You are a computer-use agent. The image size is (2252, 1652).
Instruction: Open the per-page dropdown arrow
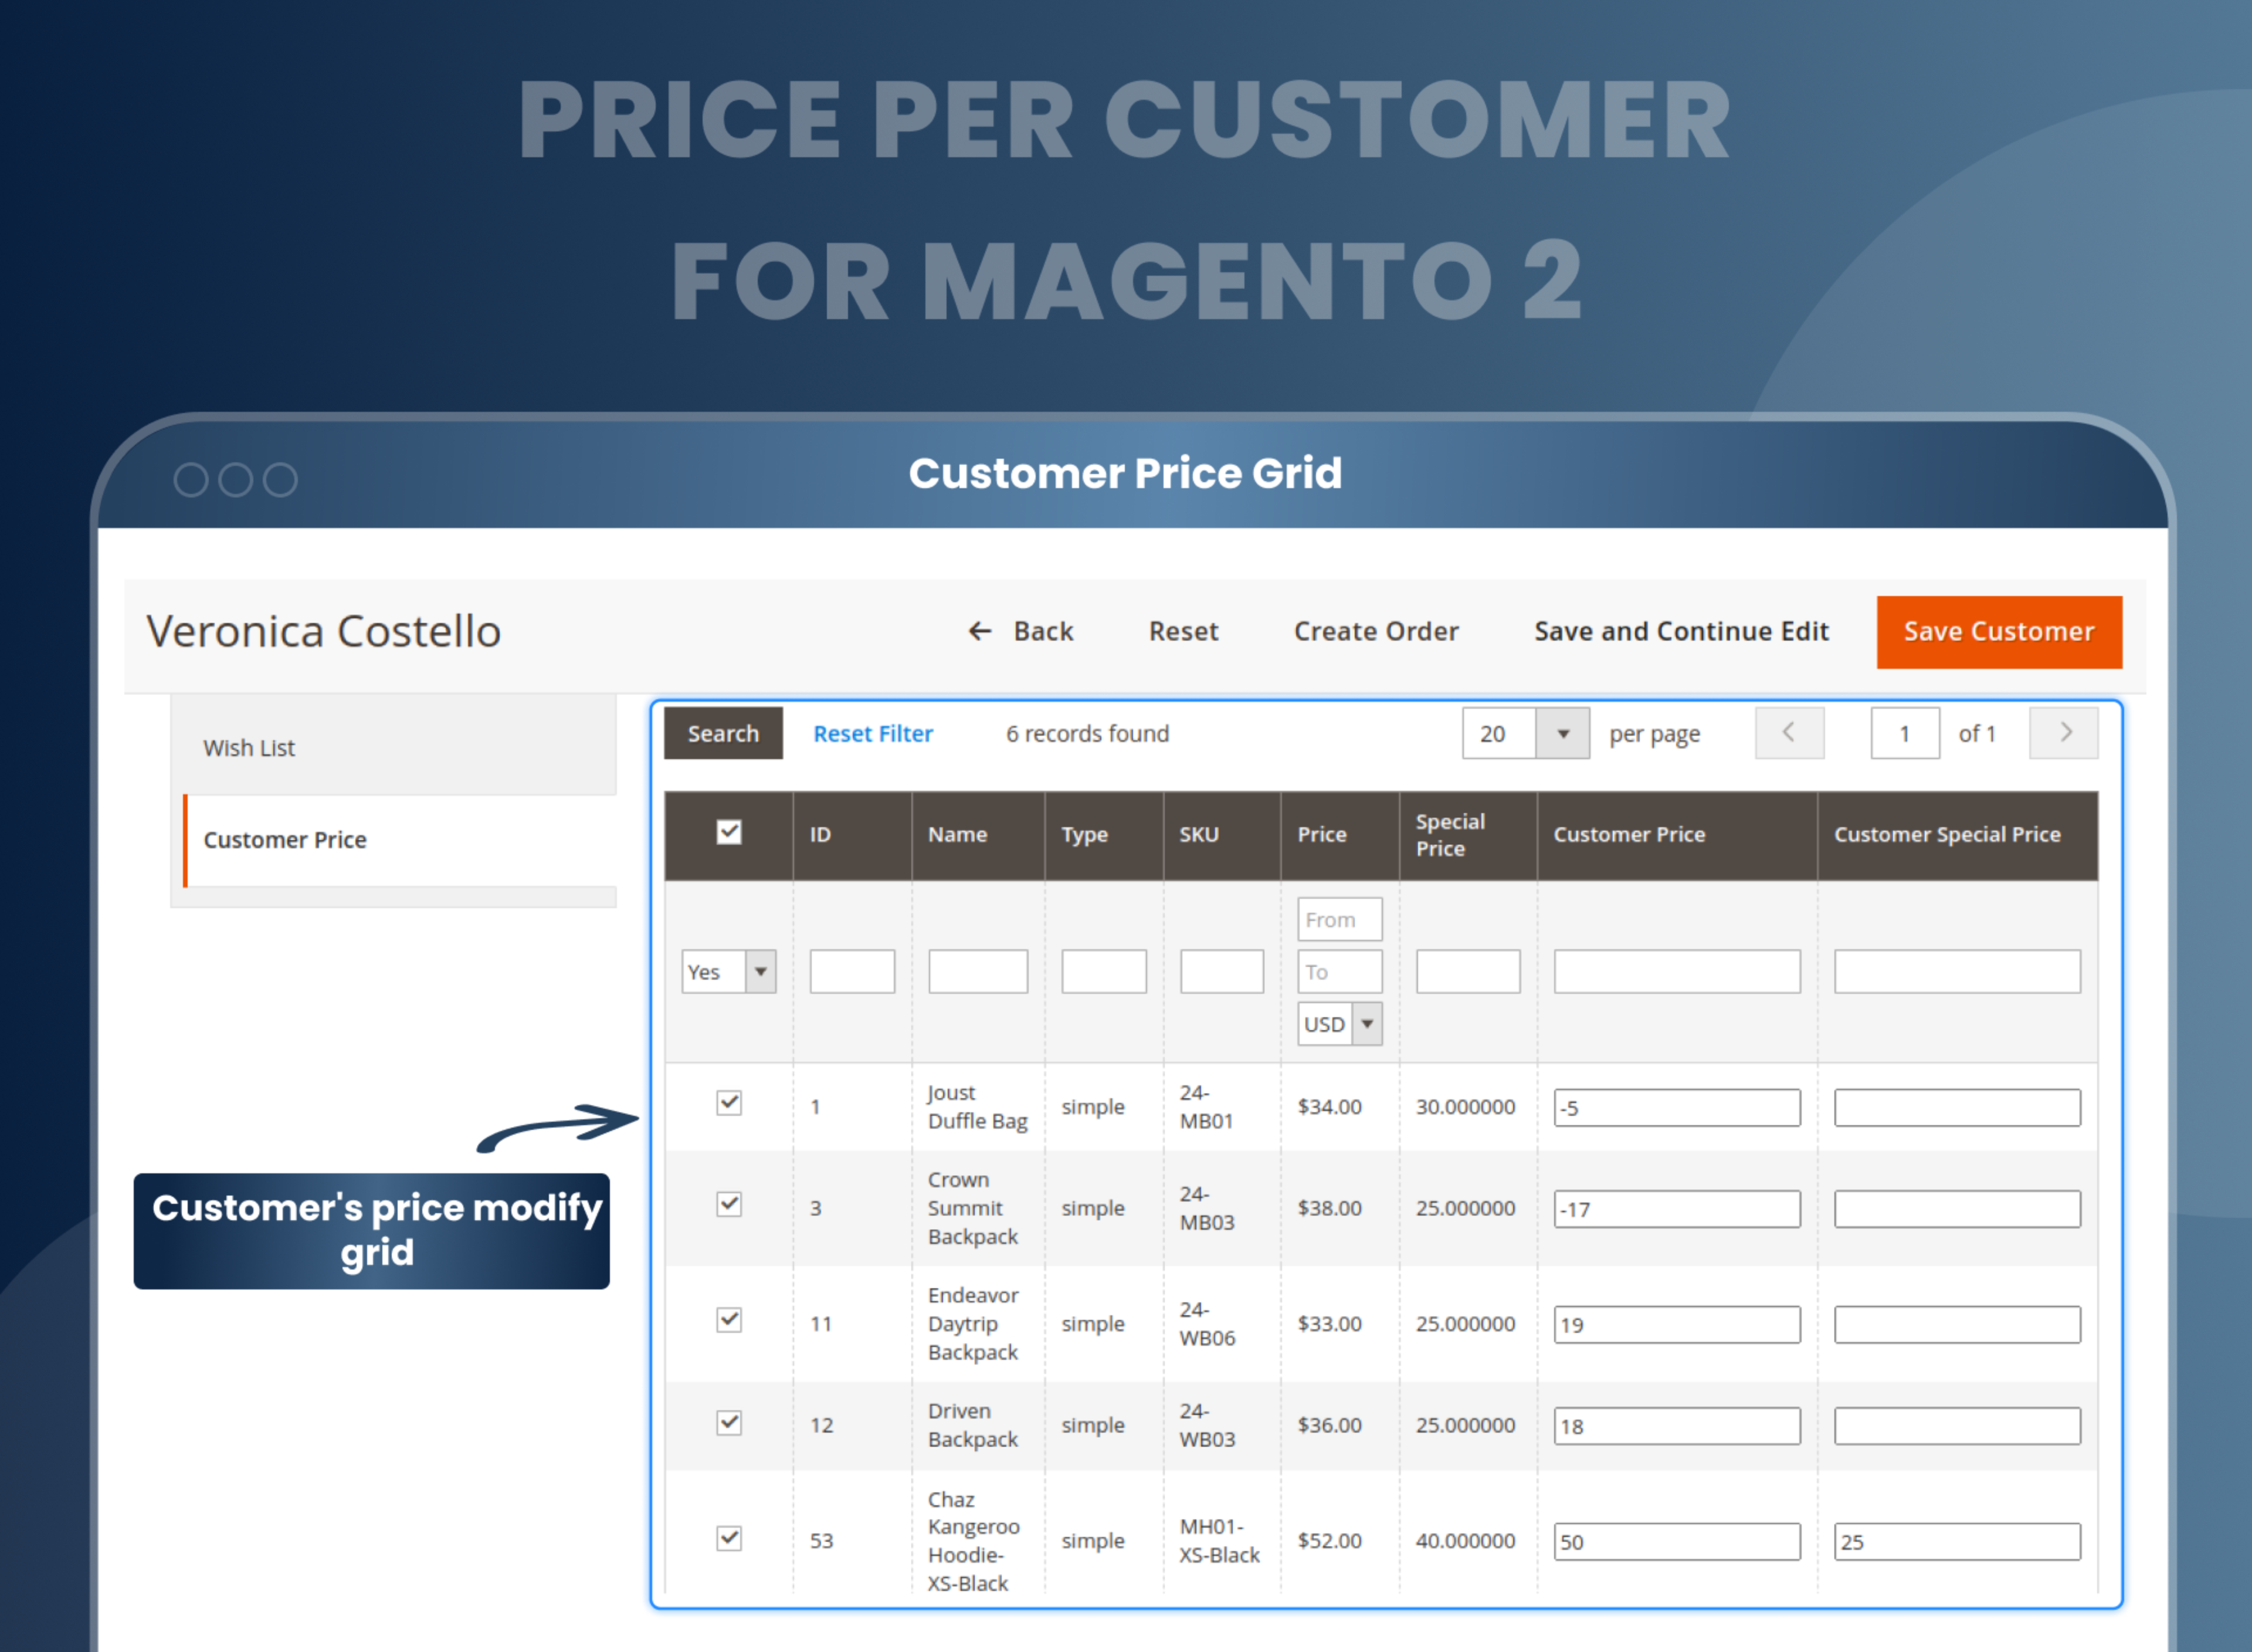click(1563, 733)
